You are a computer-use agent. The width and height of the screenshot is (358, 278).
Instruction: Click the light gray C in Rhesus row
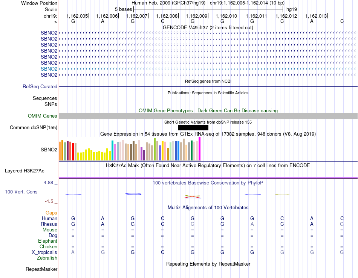click(193, 224)
